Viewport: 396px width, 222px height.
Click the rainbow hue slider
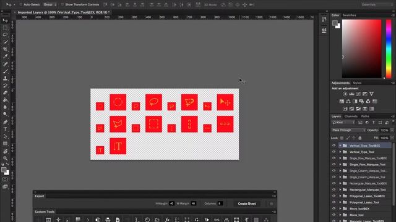(x=389, y=49)
